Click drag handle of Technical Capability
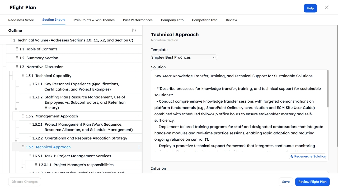This screenshot has width=338, height=190. [23, 76]
